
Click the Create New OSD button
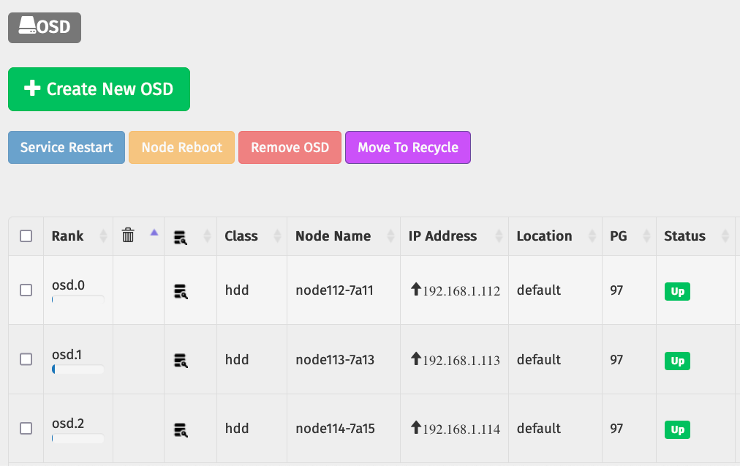[99, 89]
